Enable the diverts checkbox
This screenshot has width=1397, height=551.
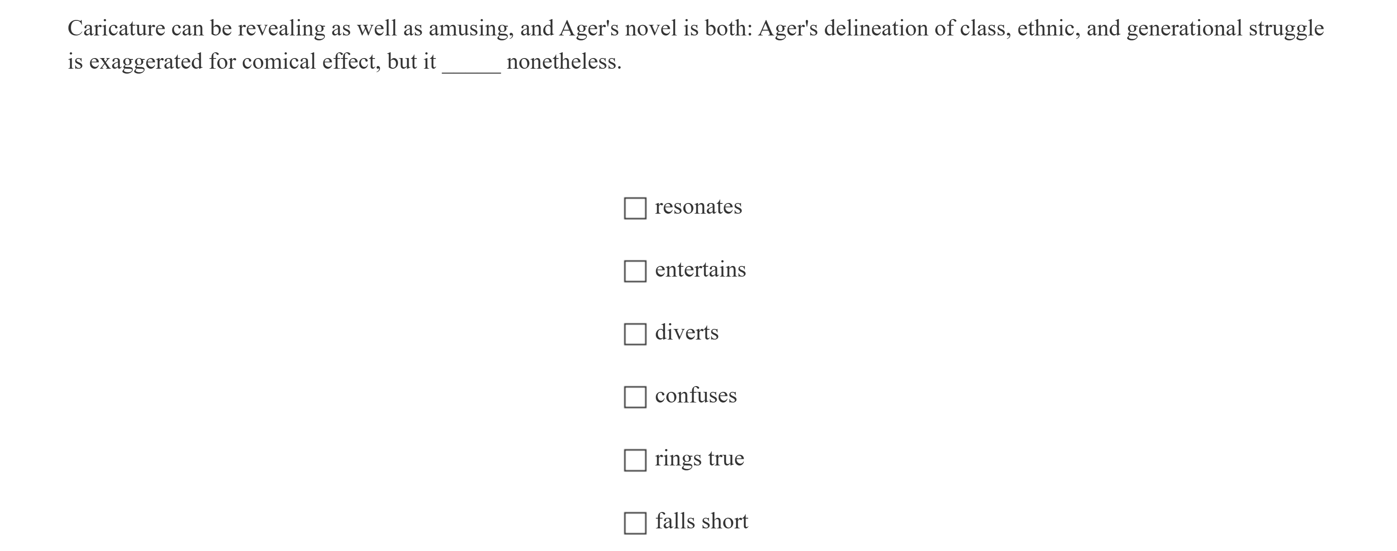click(635, 334)
